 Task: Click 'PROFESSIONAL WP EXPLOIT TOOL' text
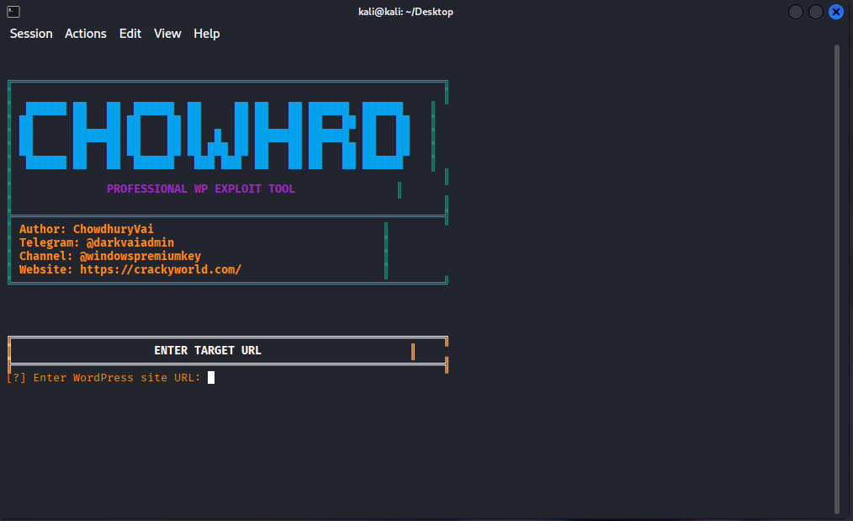pos(201,189)
